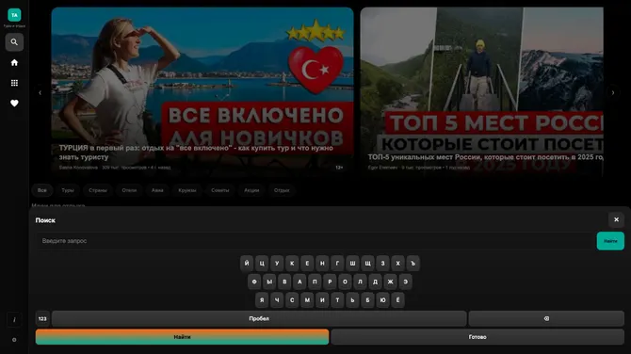The image size is (631, 354).
Task: Tap the У key
Action: pyautogui.click(x=277, y=264)
